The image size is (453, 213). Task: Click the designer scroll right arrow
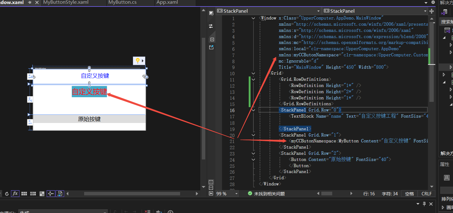click(x=197, y=194)
